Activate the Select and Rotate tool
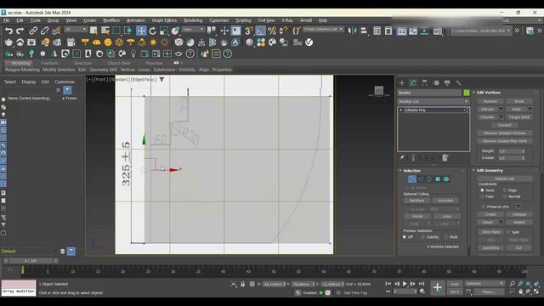Image resolution: width=544 pixels, height=306 pixels. [x=153, y=31]
